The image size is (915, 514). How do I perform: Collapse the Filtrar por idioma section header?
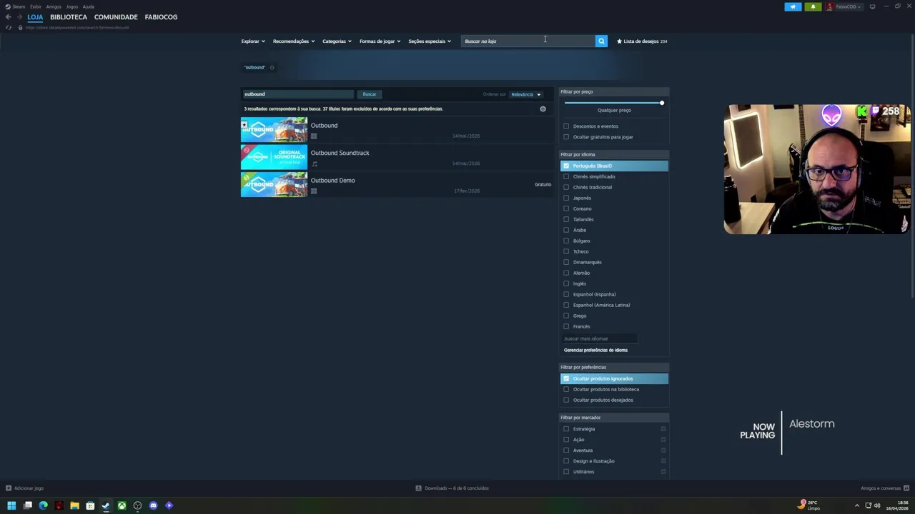tap(614, 154)
